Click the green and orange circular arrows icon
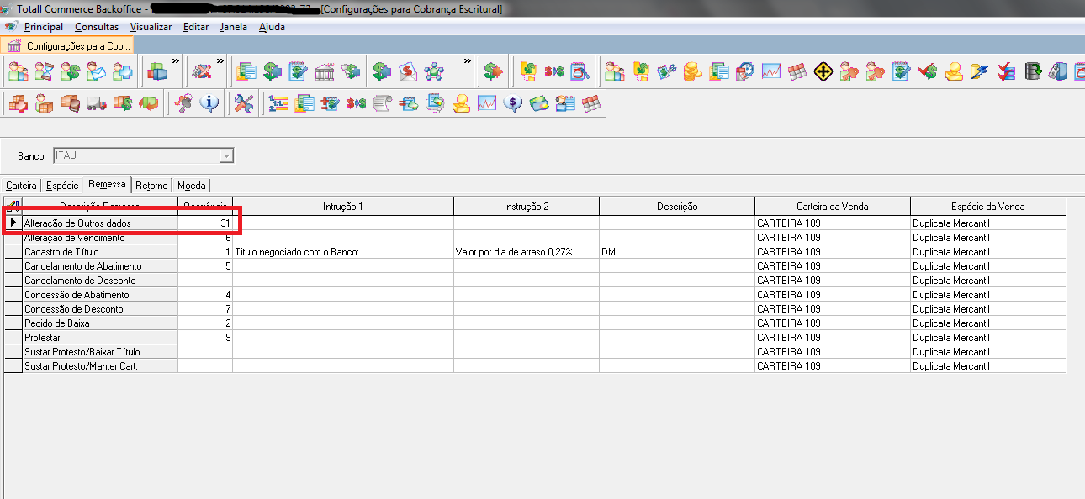The height and width of the screenshot is (499, 1085). [149, 103]
